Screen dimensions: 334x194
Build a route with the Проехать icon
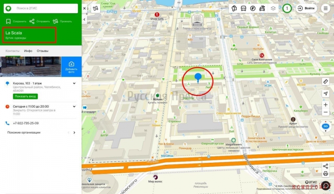click(56, 21)
